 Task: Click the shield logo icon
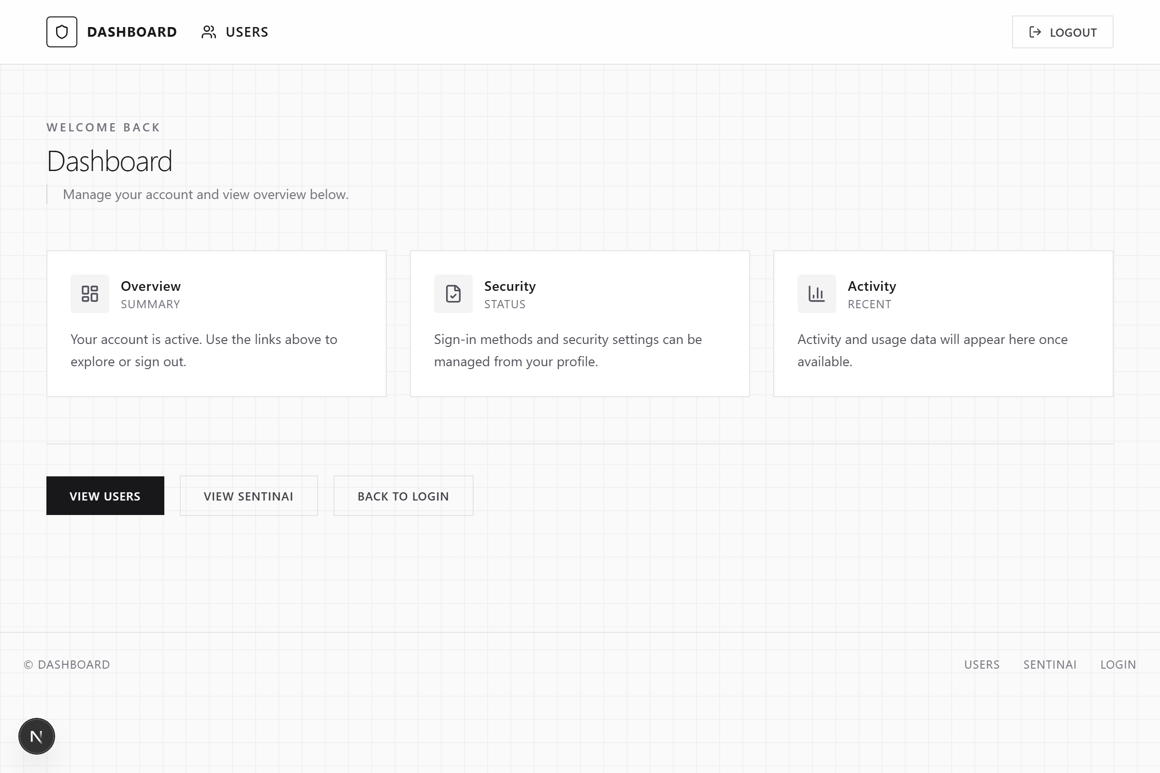(62, 32)
